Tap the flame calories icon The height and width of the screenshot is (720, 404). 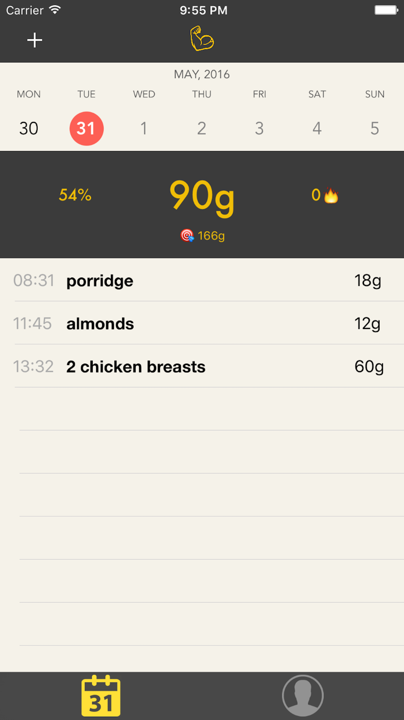331,196
